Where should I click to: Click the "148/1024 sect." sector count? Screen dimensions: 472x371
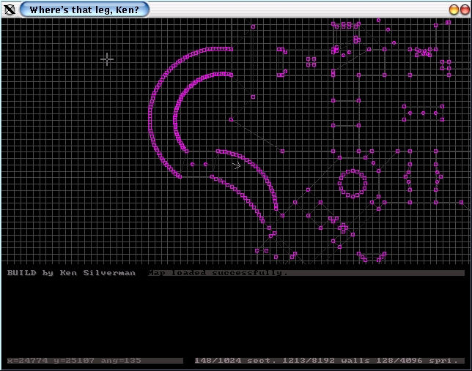235,360
